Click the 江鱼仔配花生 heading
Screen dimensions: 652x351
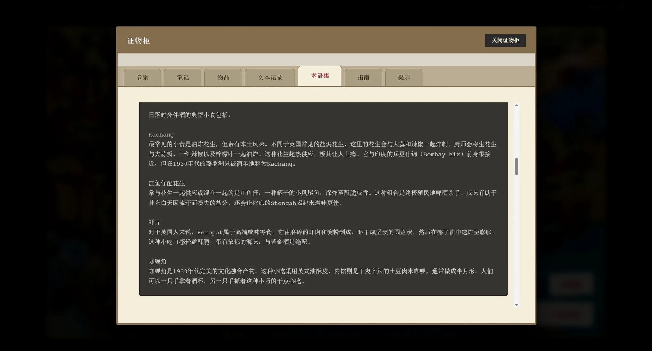167,183
